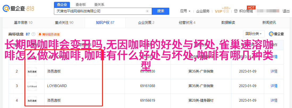Expand the 国际分类 dropdown
The image size is (292, 108).
[x=254, y=34]
